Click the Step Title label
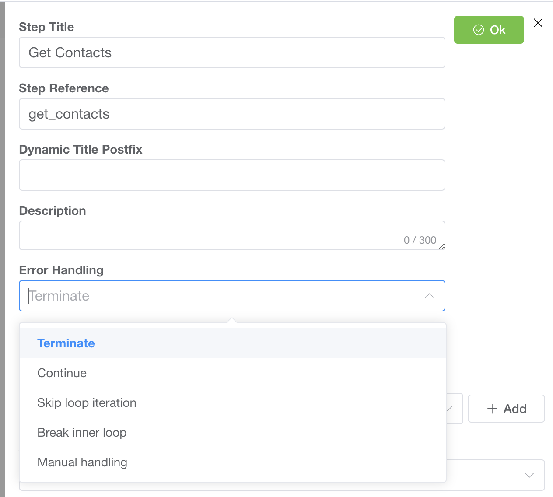Viewport: 553px width, 497px height. tap(46, 27)
